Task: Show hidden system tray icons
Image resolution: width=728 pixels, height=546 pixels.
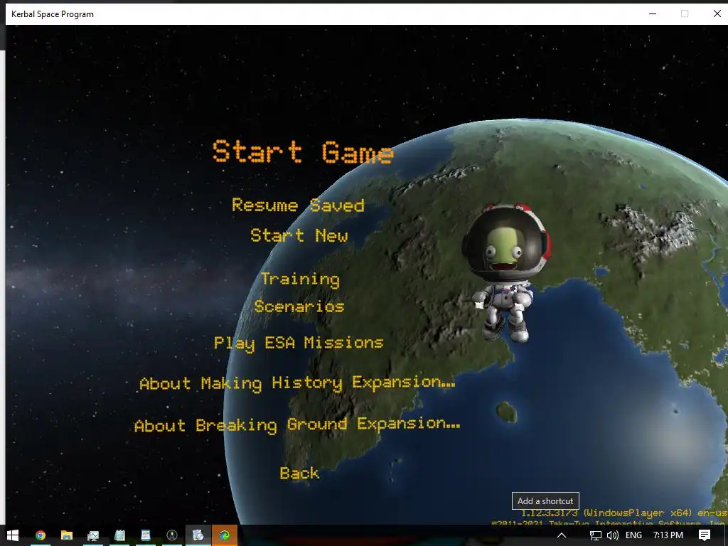Action: click(x=562, y=535)
